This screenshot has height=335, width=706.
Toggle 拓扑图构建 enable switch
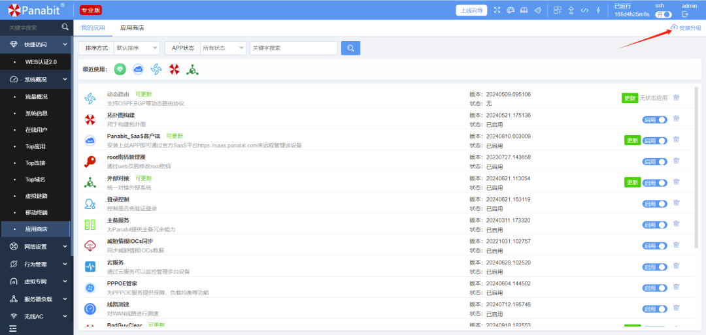pyautogui.click(x=654, y=120)
